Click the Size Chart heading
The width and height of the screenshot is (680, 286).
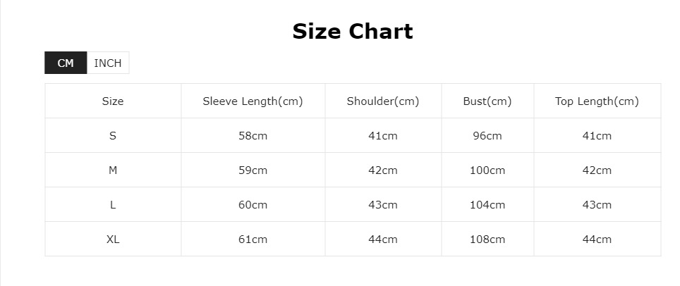(x=353, y=31)
